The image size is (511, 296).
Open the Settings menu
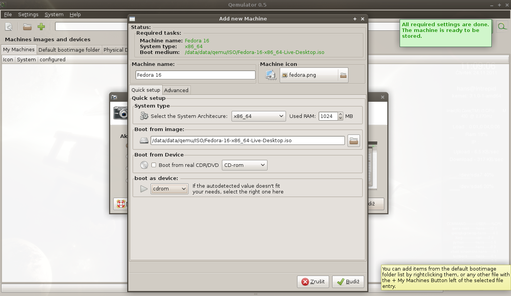28,14
